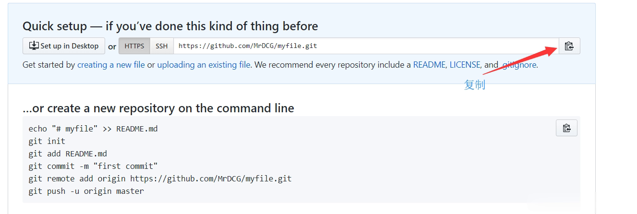Follow the README link
Image resolution: width=637 pixels, height=214 pixels.
coord(429,64)
